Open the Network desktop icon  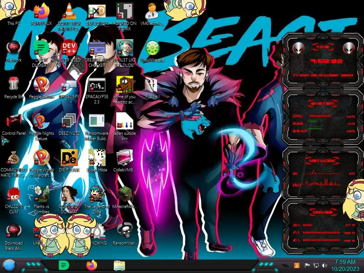(14, 51)
